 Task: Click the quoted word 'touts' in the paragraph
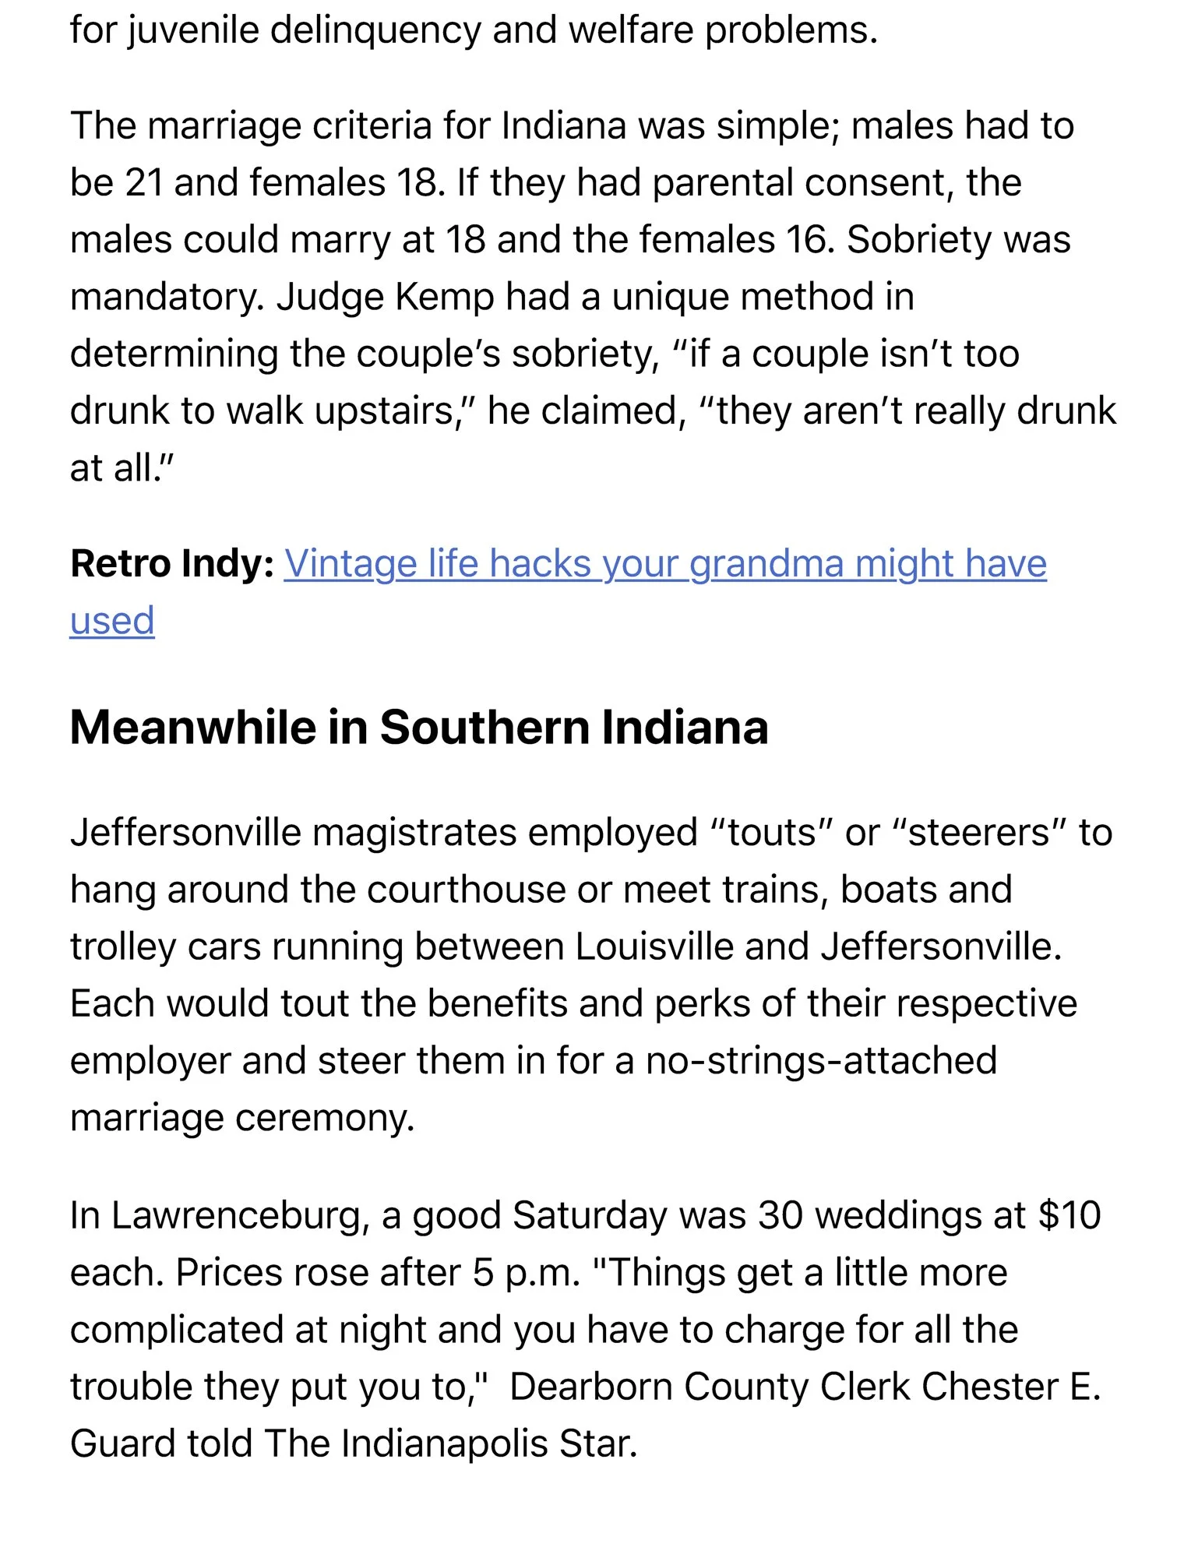(771, 833)
